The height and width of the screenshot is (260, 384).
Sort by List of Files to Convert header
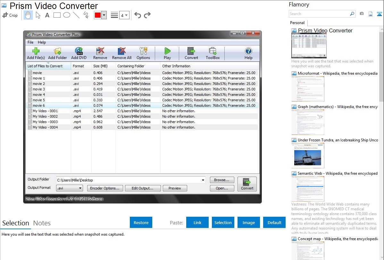[48, 66]
